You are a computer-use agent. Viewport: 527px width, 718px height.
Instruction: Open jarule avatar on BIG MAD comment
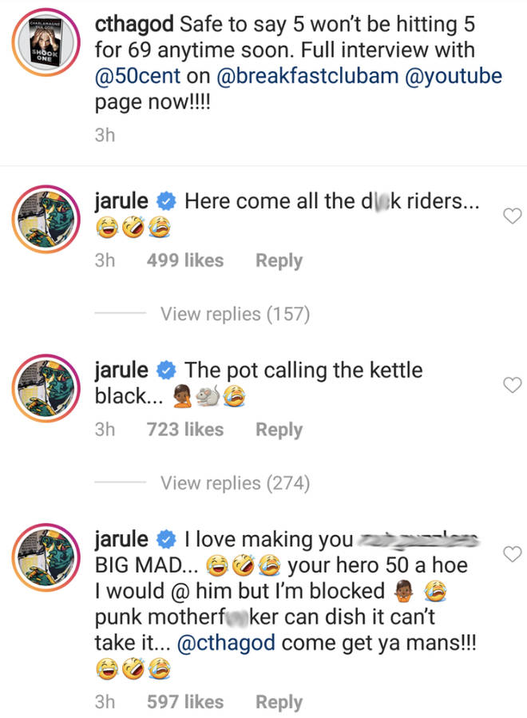46,557
